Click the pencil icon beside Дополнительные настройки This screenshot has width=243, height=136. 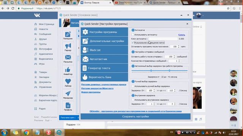(x=85, y=41)
